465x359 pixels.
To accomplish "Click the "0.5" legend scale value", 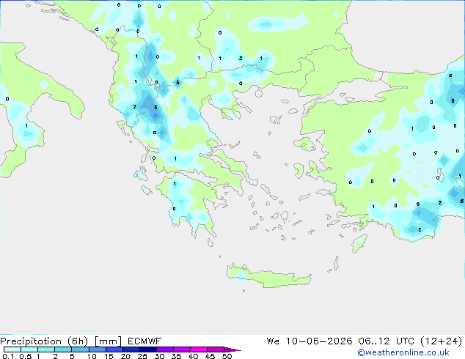I will [26, 356].
